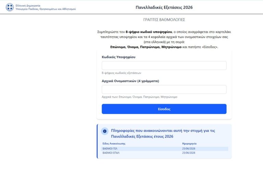263x169 pixels.
Task: Click the Αρχικά Ονομαστικών (4 γράμματα) label
Action: point(130,81)
